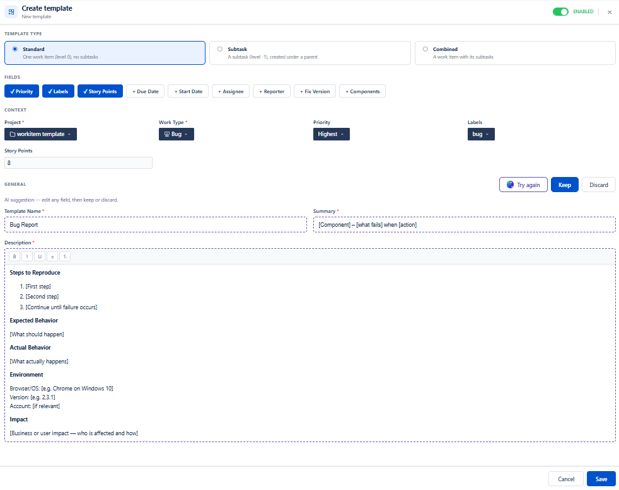This screenshot has height=490, width=619.
Task: Deselect the Story Points field chip
Action: (x=100, y=91)
